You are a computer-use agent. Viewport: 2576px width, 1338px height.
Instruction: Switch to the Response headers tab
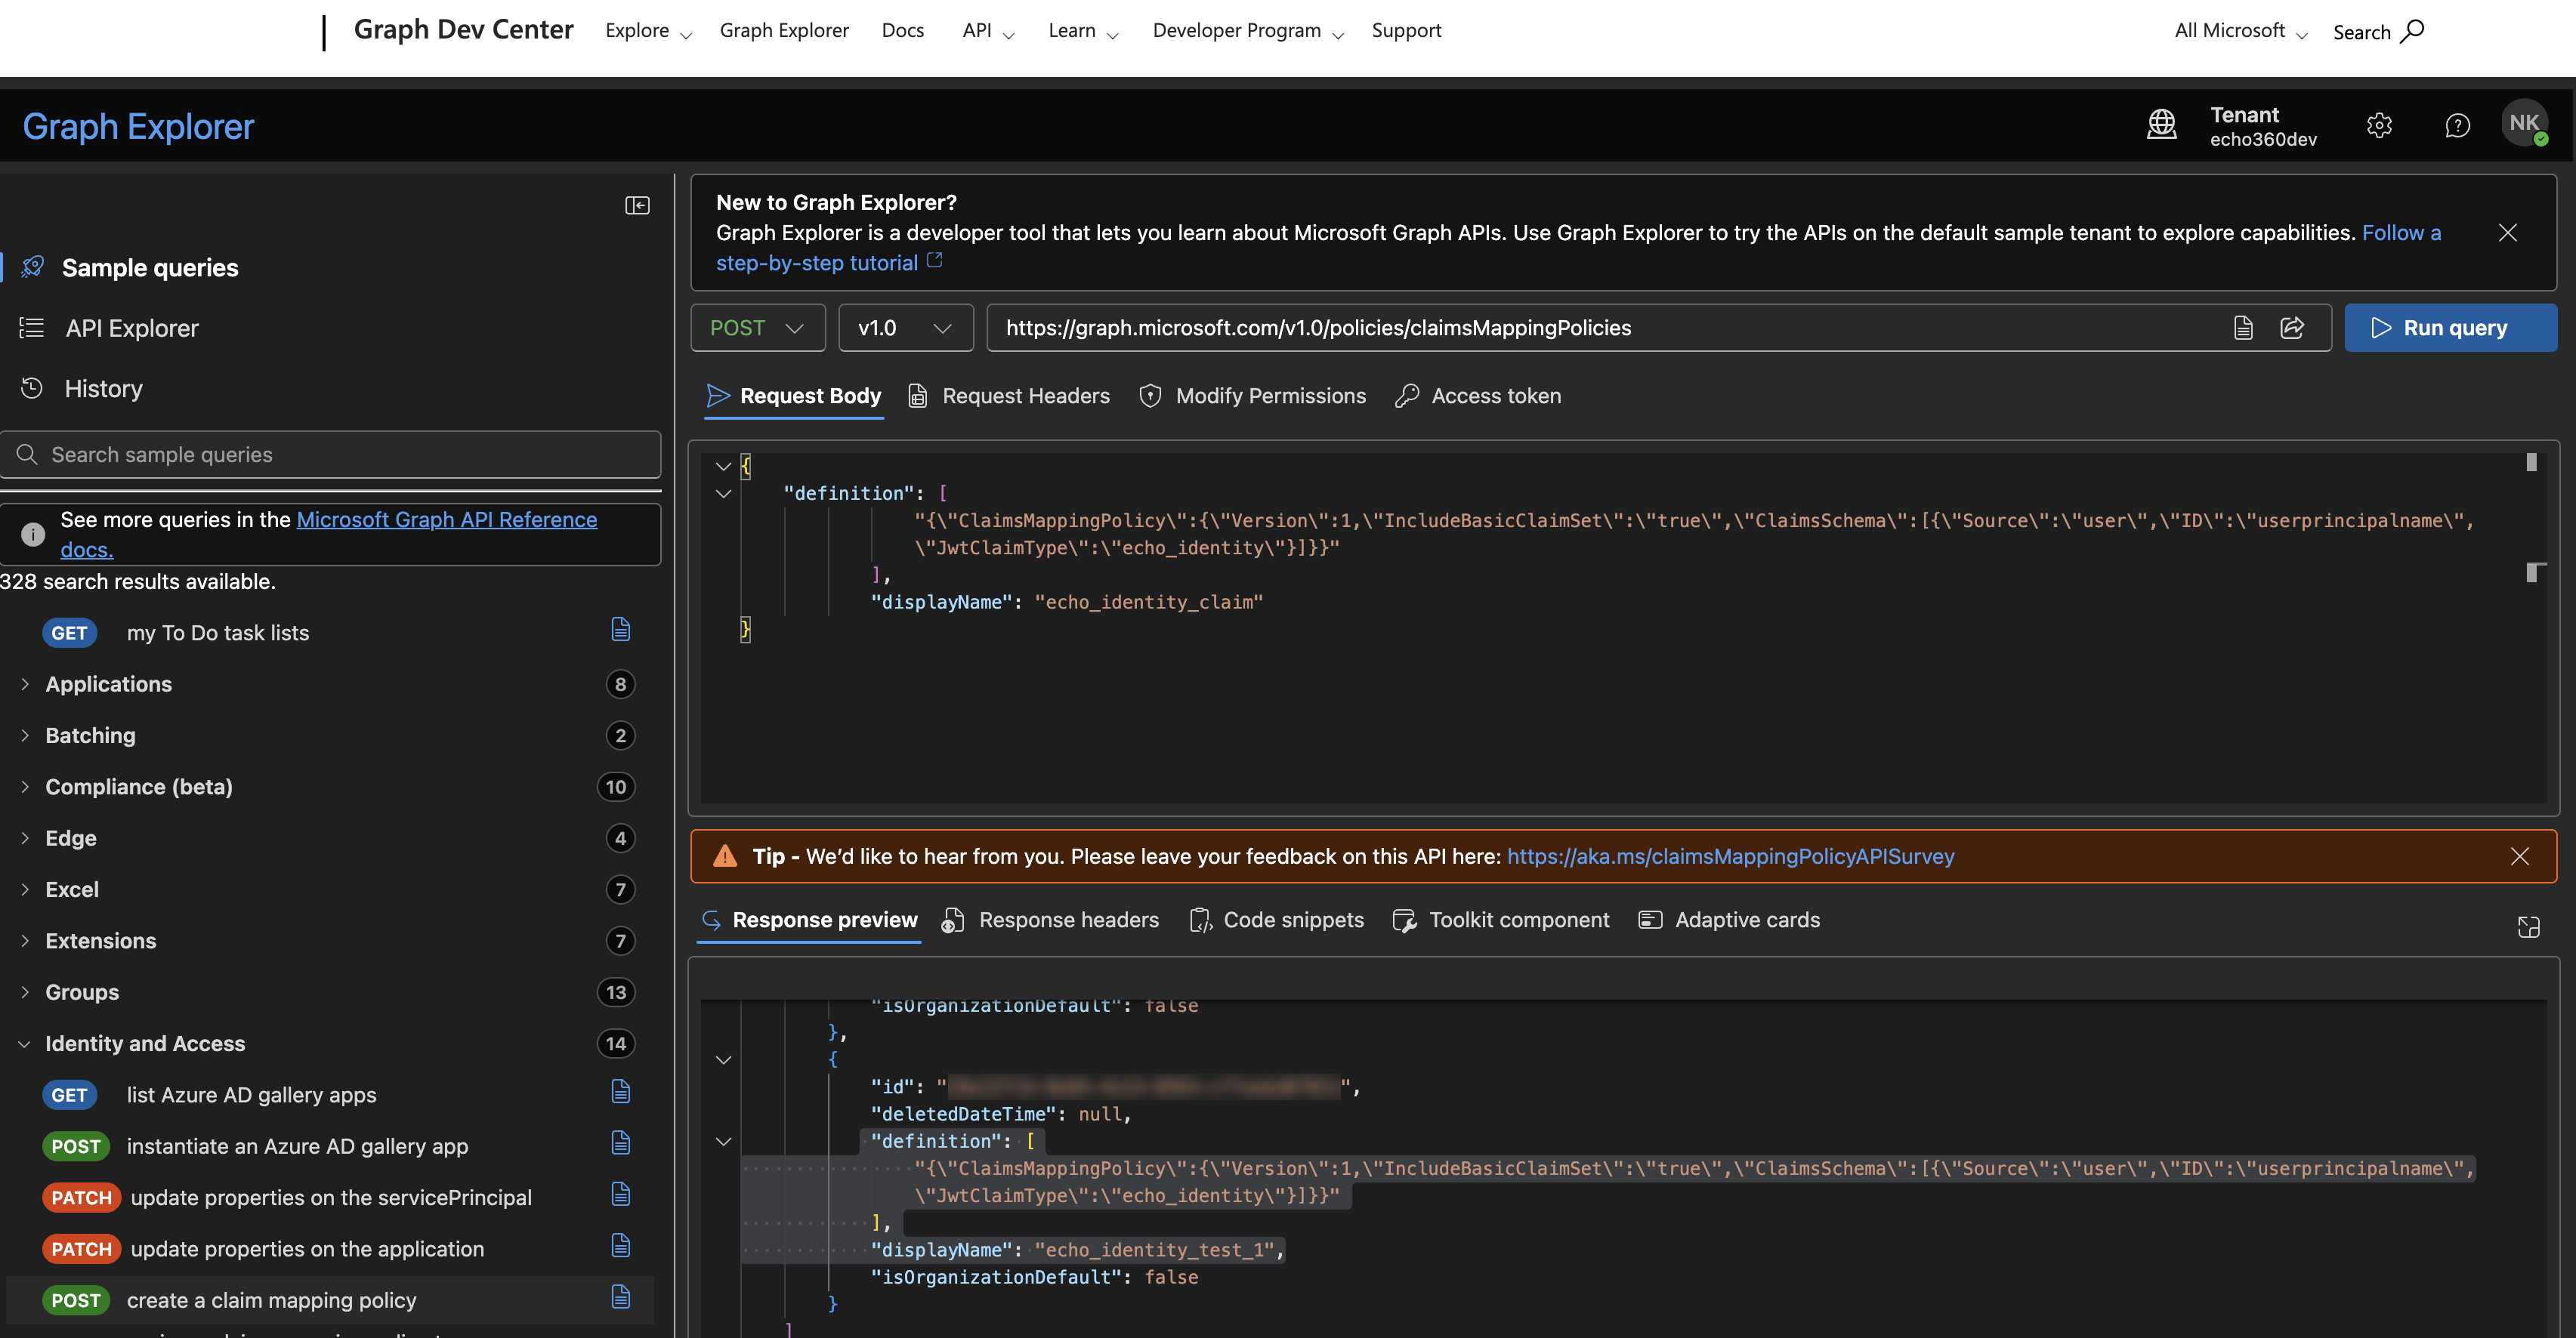1050,920
